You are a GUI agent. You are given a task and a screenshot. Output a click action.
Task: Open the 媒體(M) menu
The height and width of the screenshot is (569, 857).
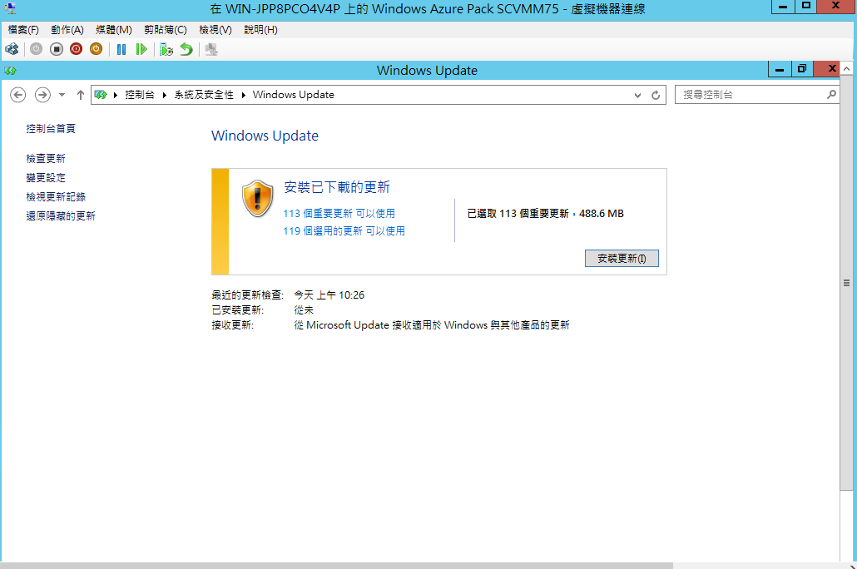point(114,29)
